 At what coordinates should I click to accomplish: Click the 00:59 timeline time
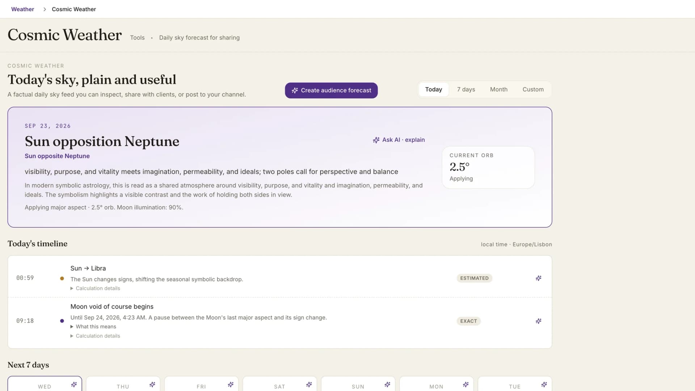coord(25,278)
